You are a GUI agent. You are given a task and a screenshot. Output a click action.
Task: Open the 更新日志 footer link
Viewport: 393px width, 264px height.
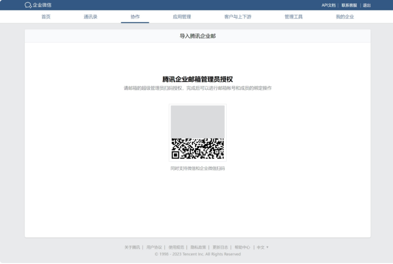pos(220,247)
